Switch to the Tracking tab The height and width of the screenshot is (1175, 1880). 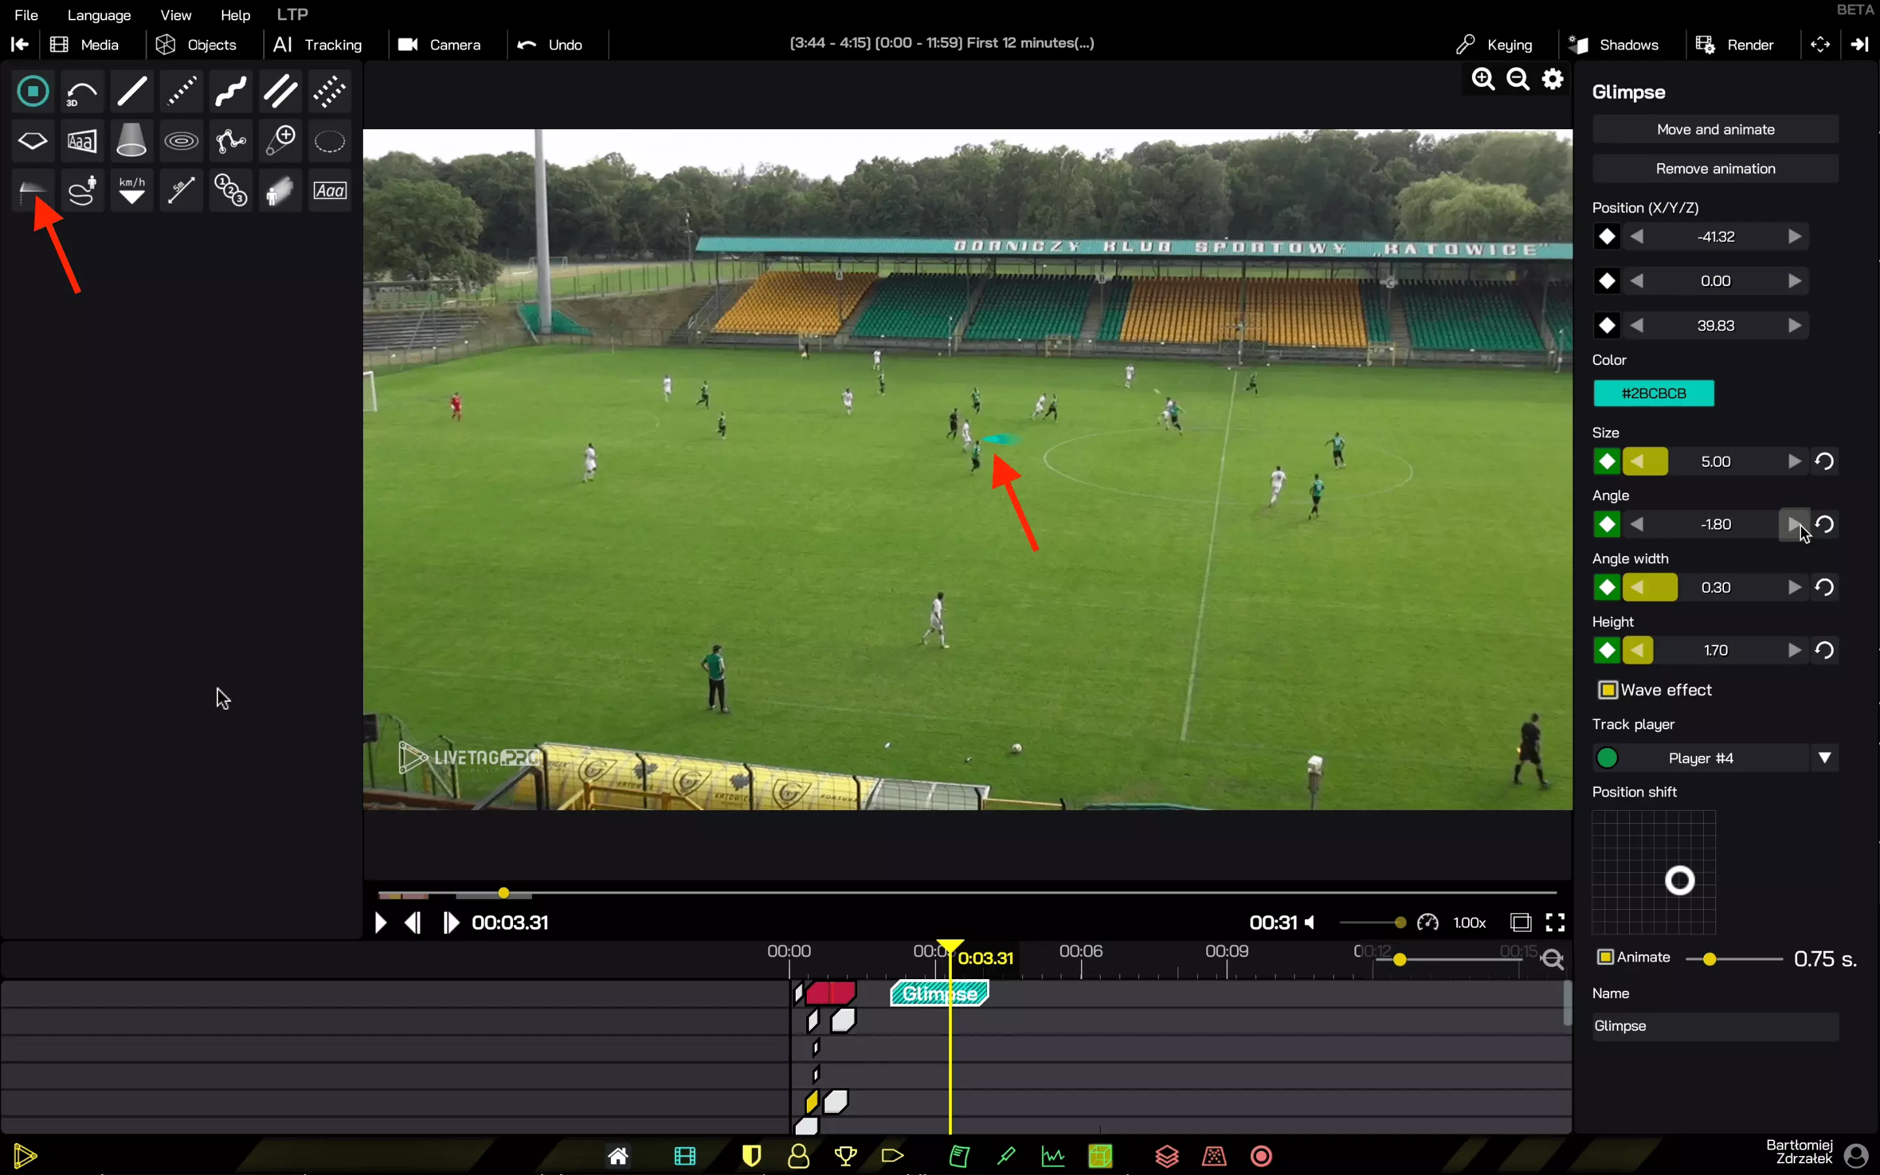[318, 44]
